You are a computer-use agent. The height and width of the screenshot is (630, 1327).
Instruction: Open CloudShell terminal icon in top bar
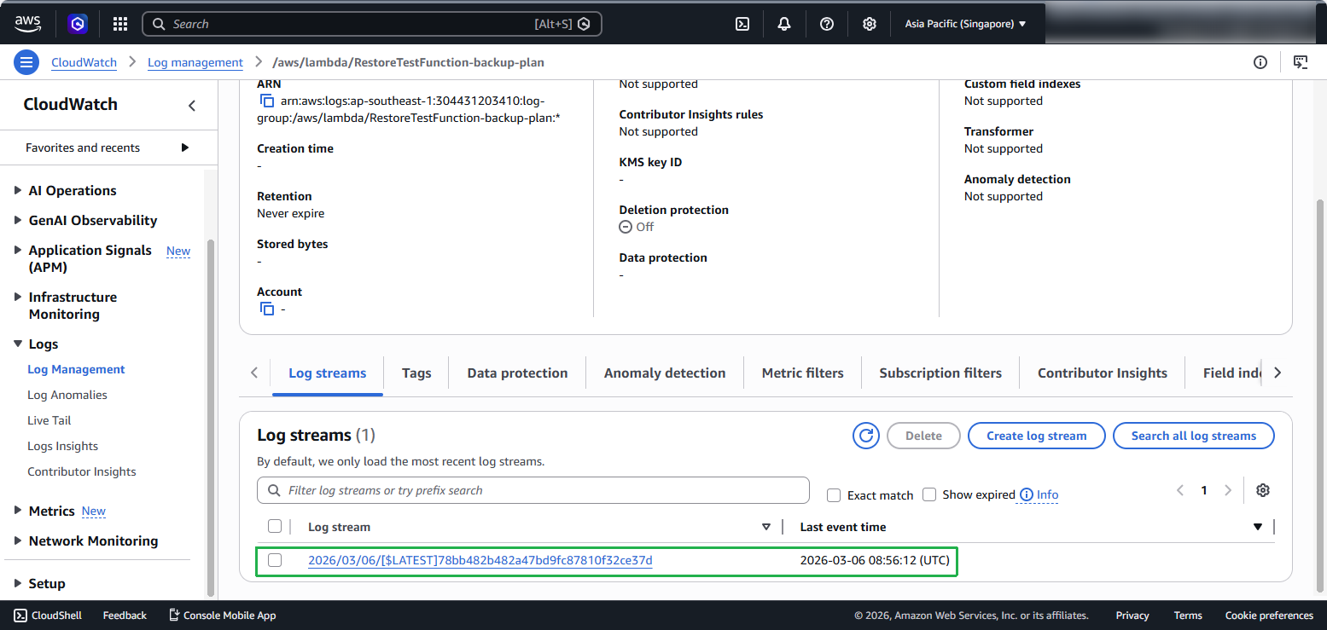coord(742,24)
